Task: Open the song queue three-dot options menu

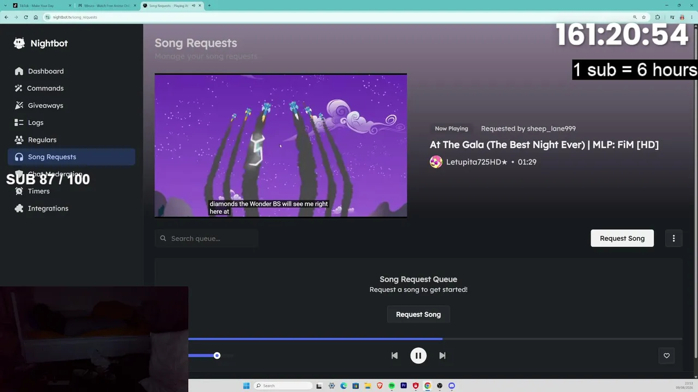Action: coord(673,238)
